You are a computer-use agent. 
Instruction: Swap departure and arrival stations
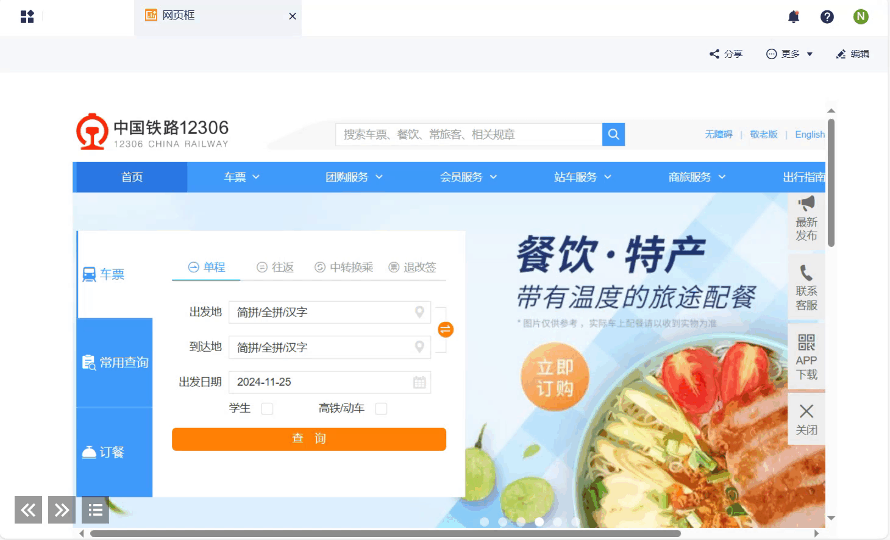point(446,330)
